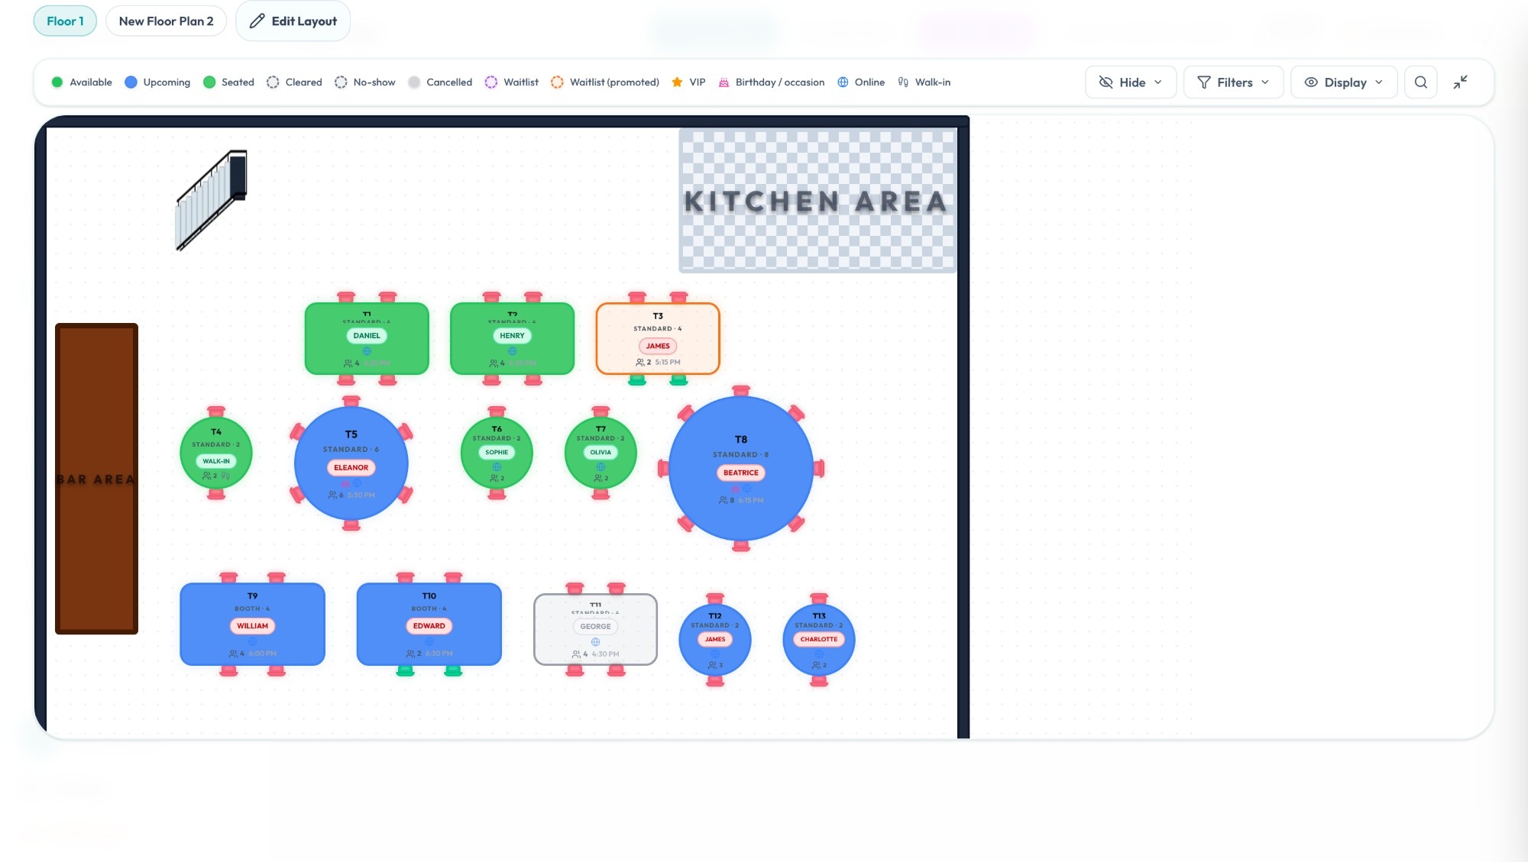Open the New Floor Plan 2 tab

coord(166,21)
